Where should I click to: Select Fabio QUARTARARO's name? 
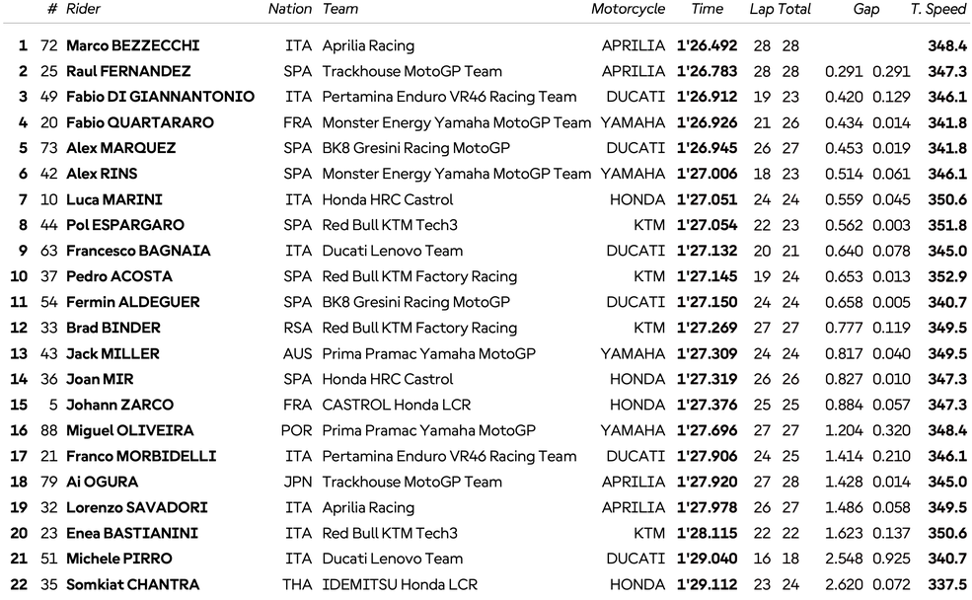pos(137,122)
